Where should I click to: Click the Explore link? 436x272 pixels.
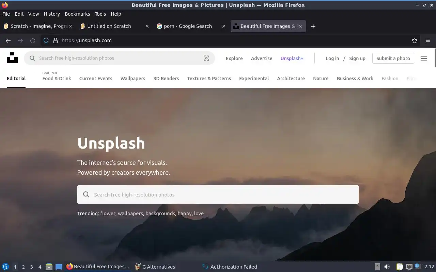pos(234,58)
